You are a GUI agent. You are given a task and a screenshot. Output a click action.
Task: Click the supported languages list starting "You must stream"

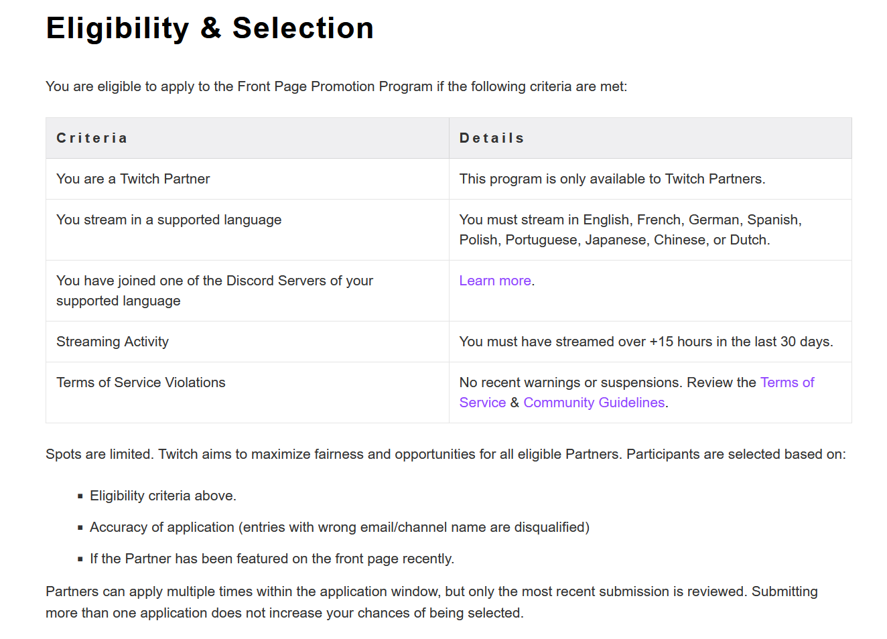point(630,230)
